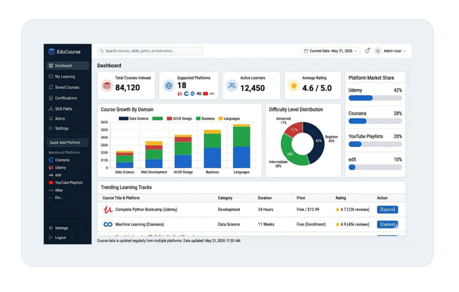
Task: Click the Languages legend swatch
Action: pyautogui.click(x=221, y=119)
